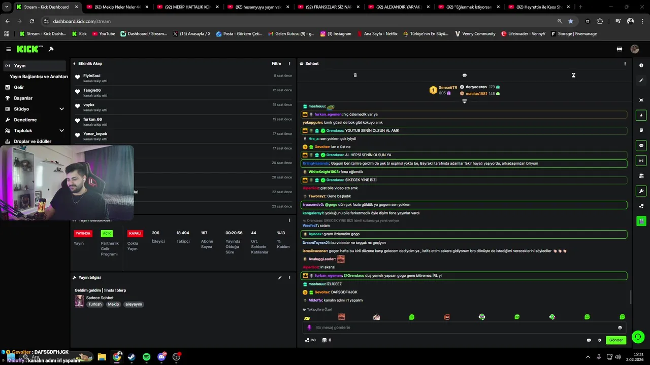The height and width of the screenshot is (365, 650).
Task: Send message with Gönder button
Action: (x=616, y=340)
